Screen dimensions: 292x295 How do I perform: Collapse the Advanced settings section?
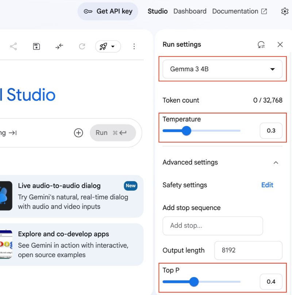(x=276, y=163)
